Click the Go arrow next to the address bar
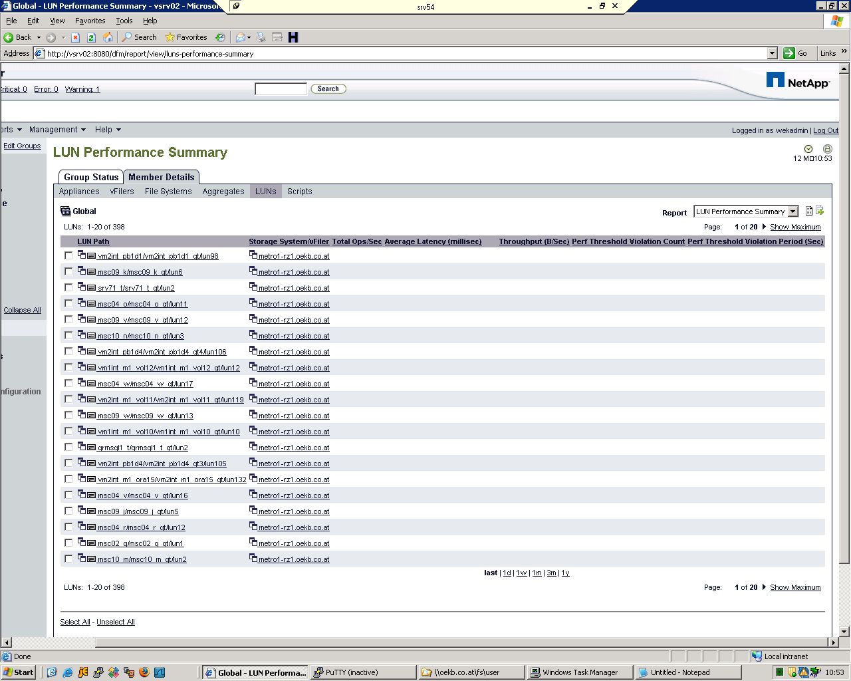 (789, 53)
